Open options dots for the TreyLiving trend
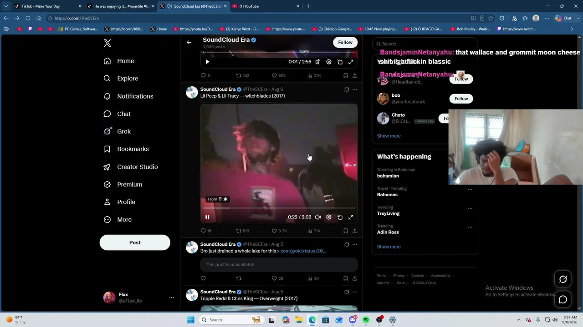This screenshot has height=327, width=583. (470, 208)
